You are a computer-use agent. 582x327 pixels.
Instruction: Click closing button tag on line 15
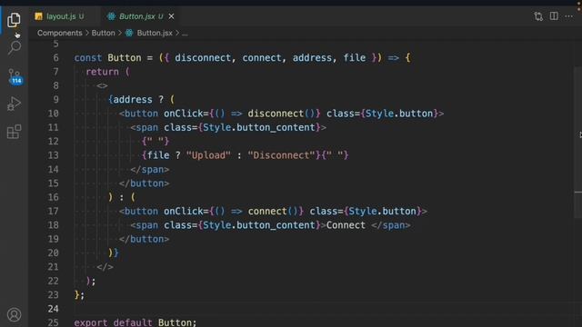(144, 183)
